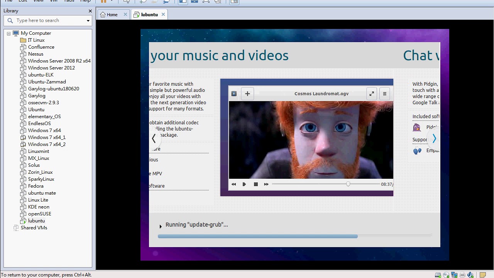494x278 pixels.
Task: Click the printer status icon
Action: [462, 275]
